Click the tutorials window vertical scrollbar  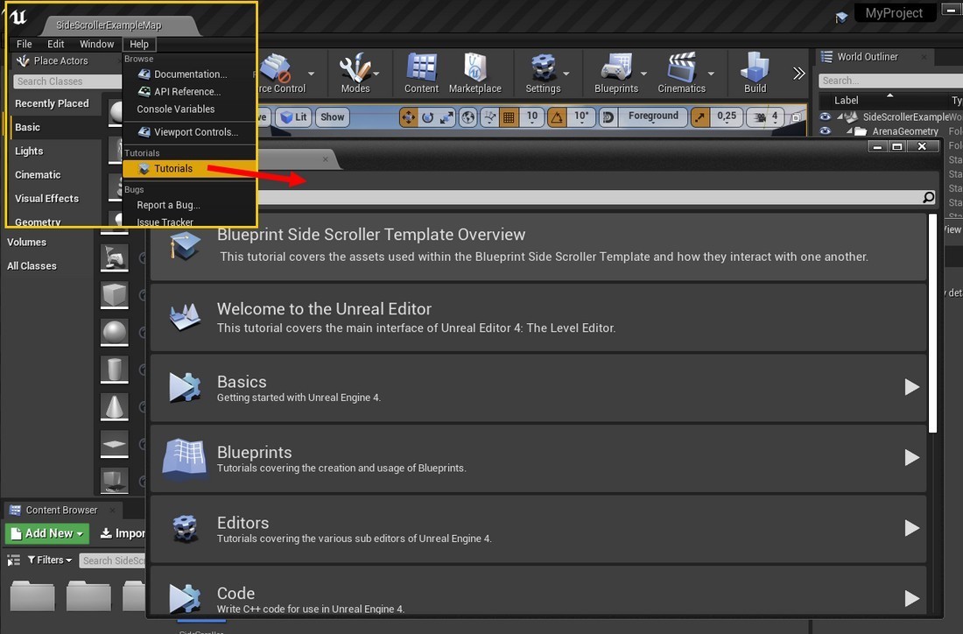click(933, 323)
